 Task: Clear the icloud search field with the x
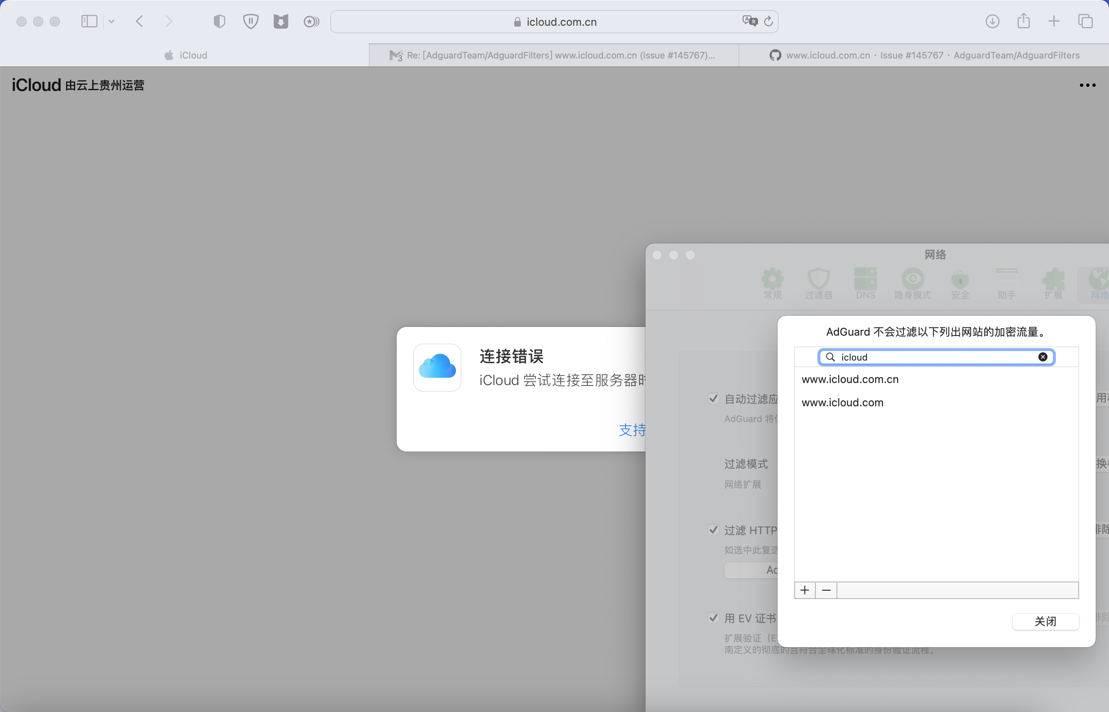coord(1043,357)
